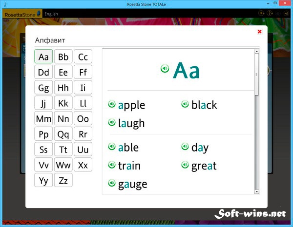Viewport: 293px width, 227px height.
Task: Choose the Kk letter button
Action: coord(63,103)
